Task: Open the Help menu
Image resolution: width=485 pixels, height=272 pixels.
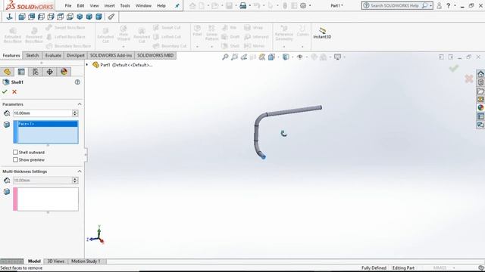Action: coord(161,5)
